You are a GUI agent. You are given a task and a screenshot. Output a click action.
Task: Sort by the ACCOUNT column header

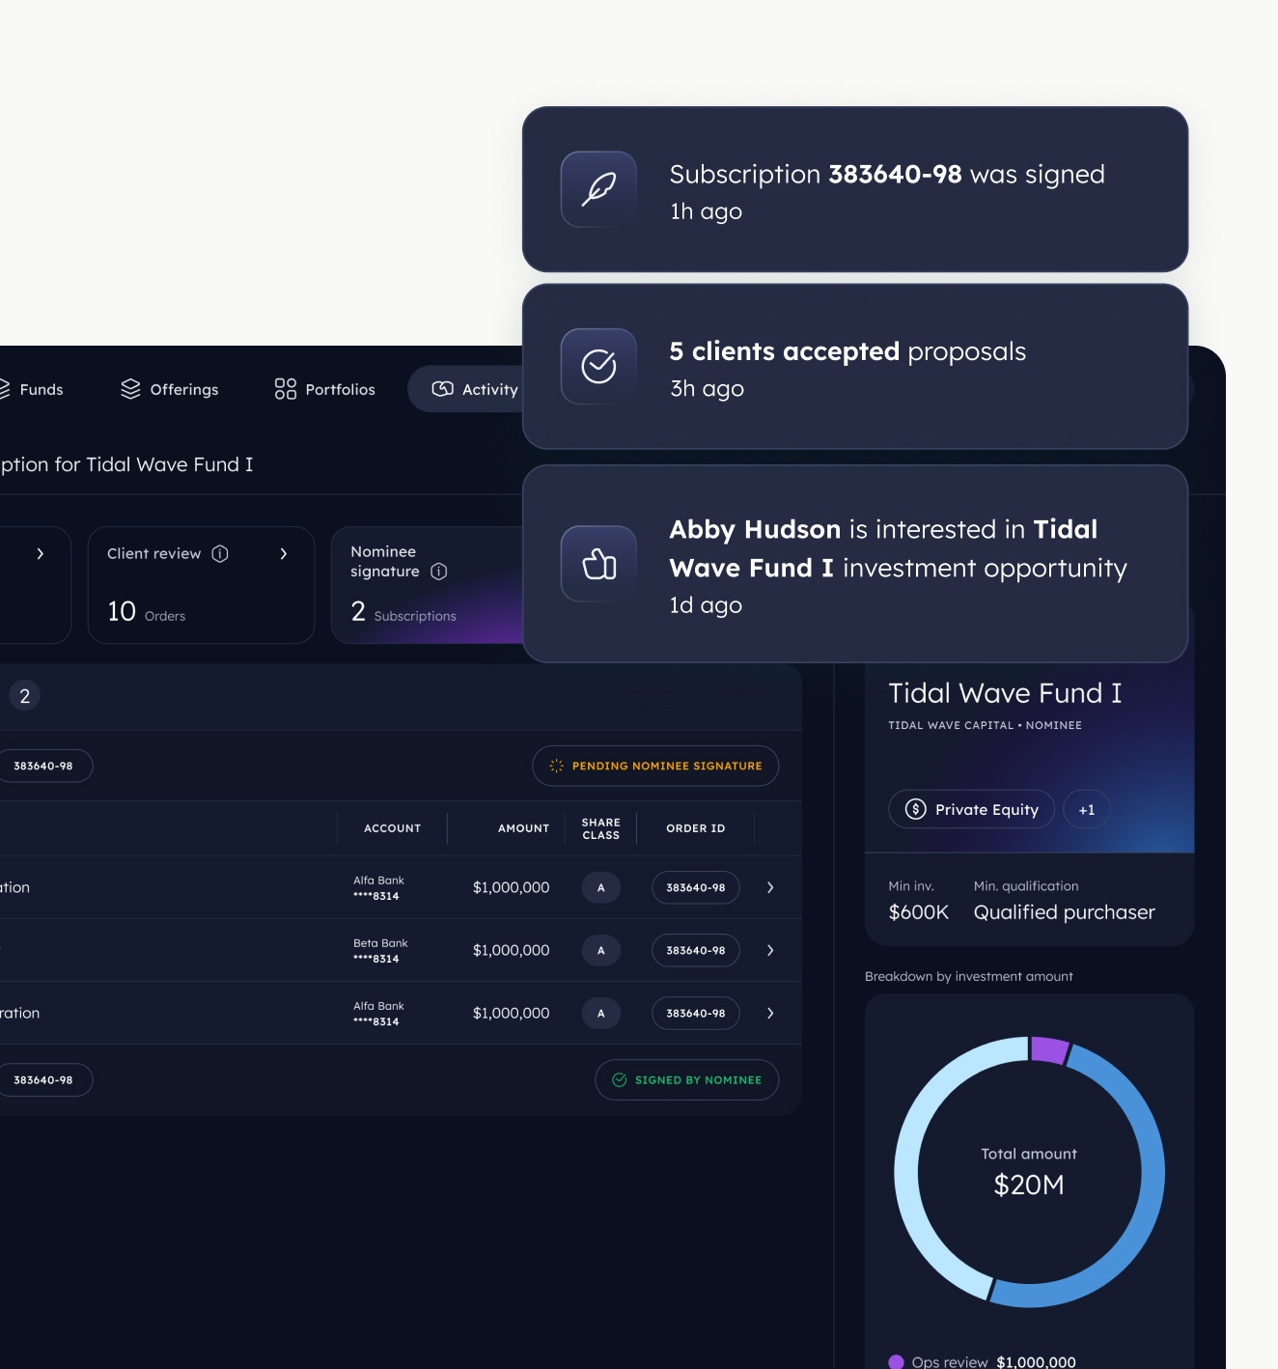392,828
